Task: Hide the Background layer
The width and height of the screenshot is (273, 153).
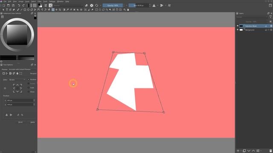Action: [x=238, y=30]
